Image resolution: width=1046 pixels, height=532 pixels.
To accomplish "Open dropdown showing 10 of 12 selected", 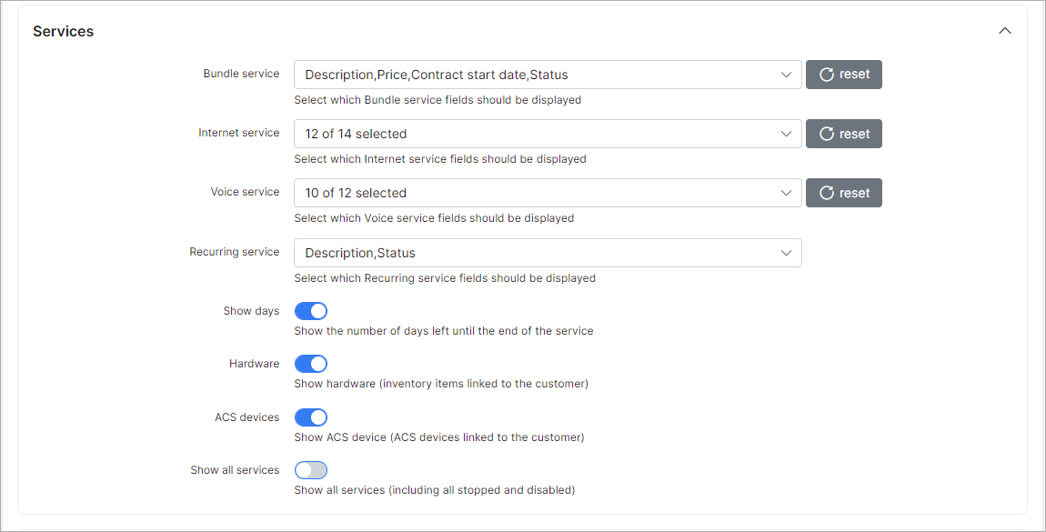I will (546, 193).
